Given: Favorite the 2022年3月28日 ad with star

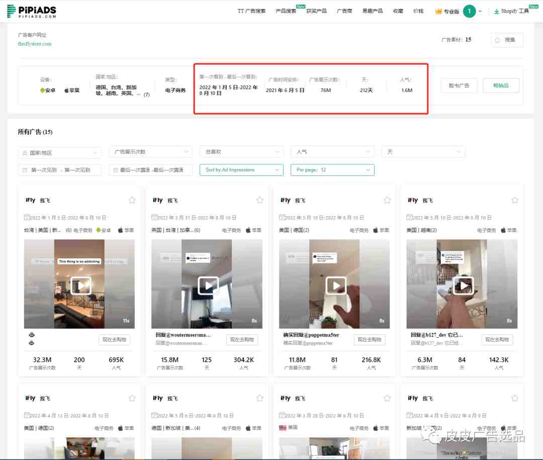Looking at the screenshot, I should (387, 398).
